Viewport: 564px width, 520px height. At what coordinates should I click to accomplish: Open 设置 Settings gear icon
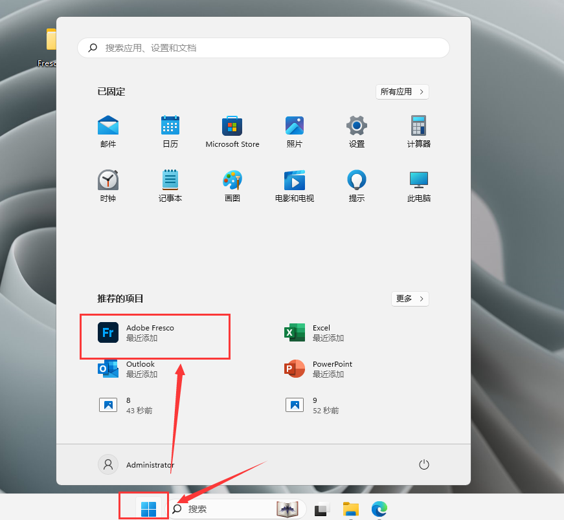point(357,131)
